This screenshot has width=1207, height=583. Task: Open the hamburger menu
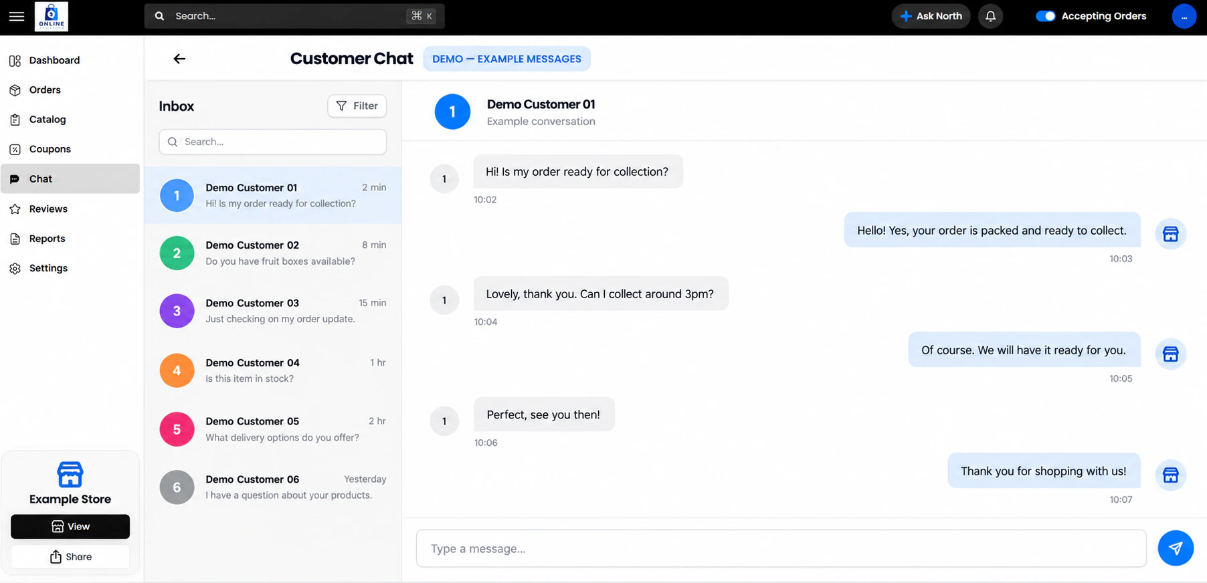click(17, 16)
